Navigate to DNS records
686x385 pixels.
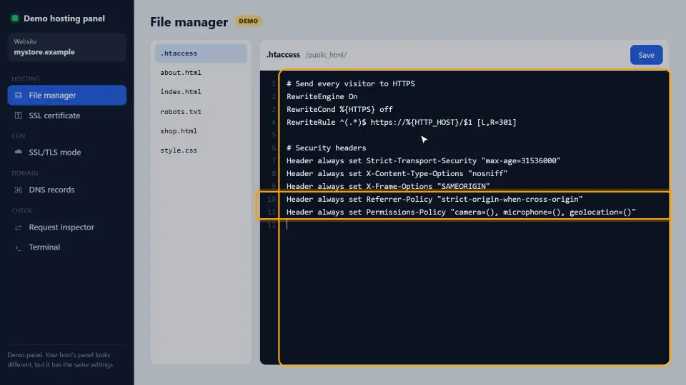(x=67, y=190)
